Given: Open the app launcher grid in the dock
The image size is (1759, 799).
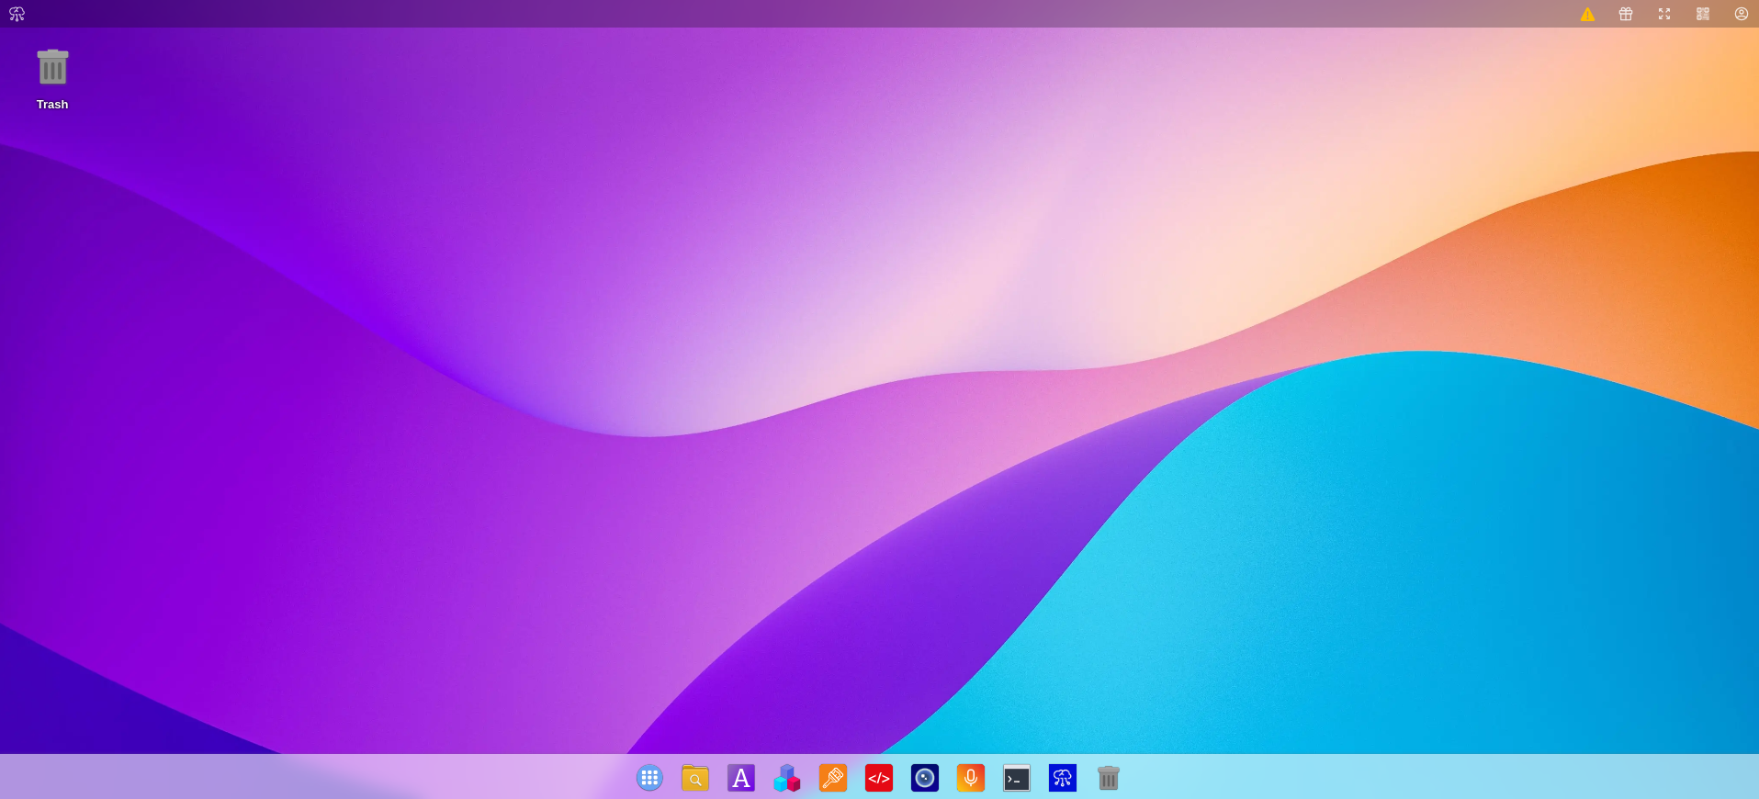Looking at the screenshot, I should 649,778.
